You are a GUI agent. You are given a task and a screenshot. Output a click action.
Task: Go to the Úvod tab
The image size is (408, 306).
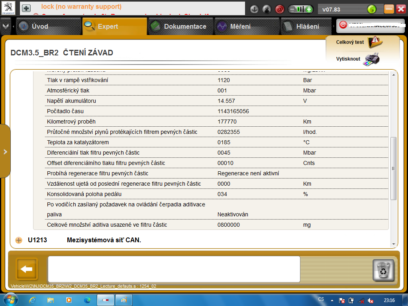point(49,26)
